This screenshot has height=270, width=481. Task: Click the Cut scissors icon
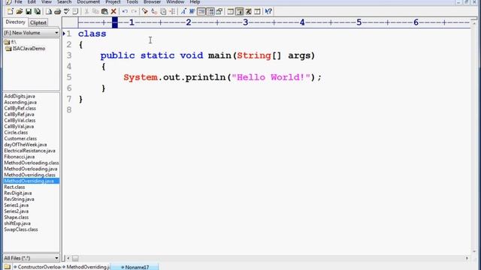86,12
